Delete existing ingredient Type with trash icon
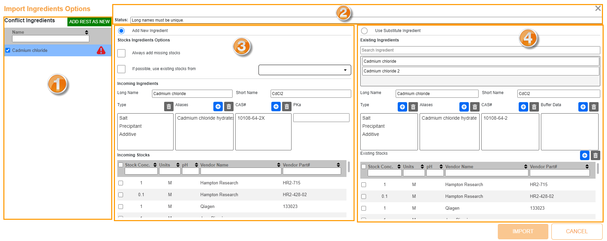Viewport: 607px width, 241px height. (413, 107)
